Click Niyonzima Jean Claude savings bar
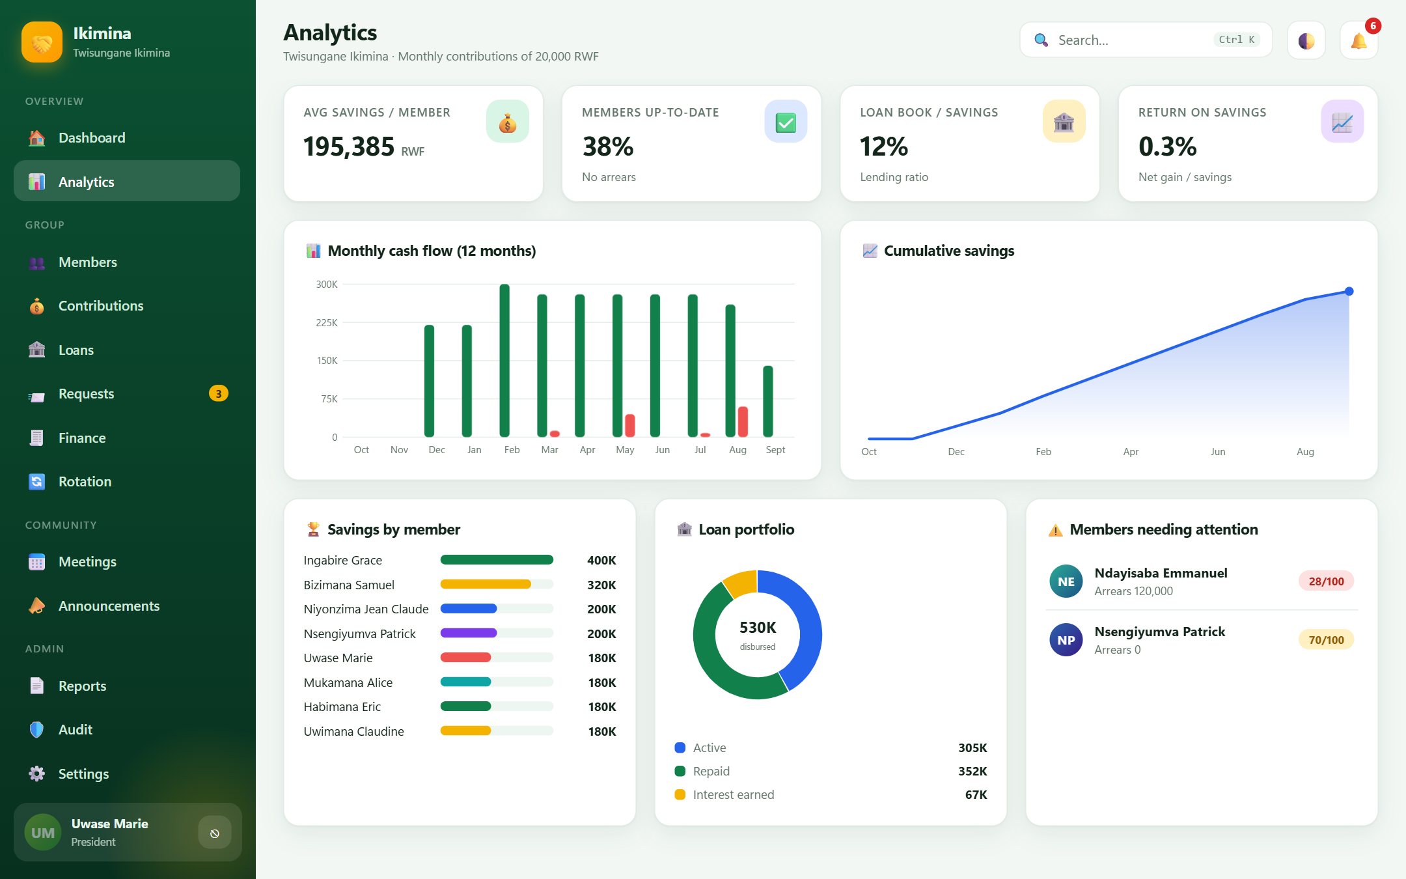Screen dimensions: 1406x879 tap(497, 609)
